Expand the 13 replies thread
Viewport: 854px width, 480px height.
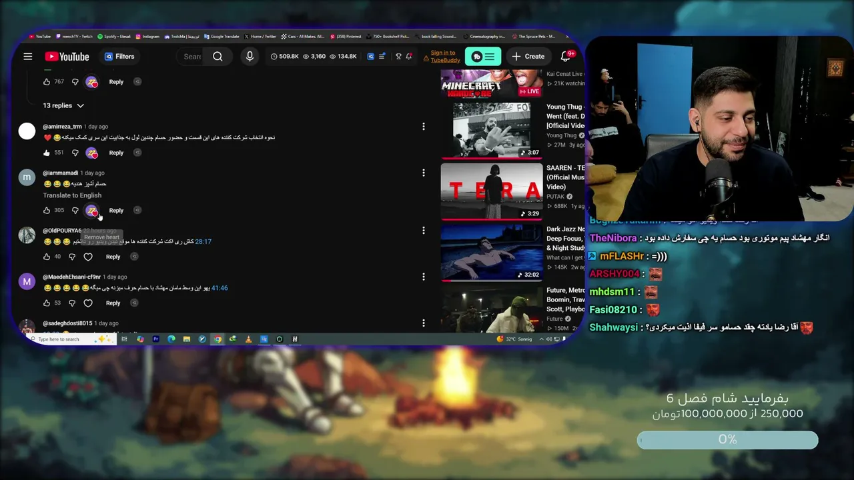tap(64, 105)
